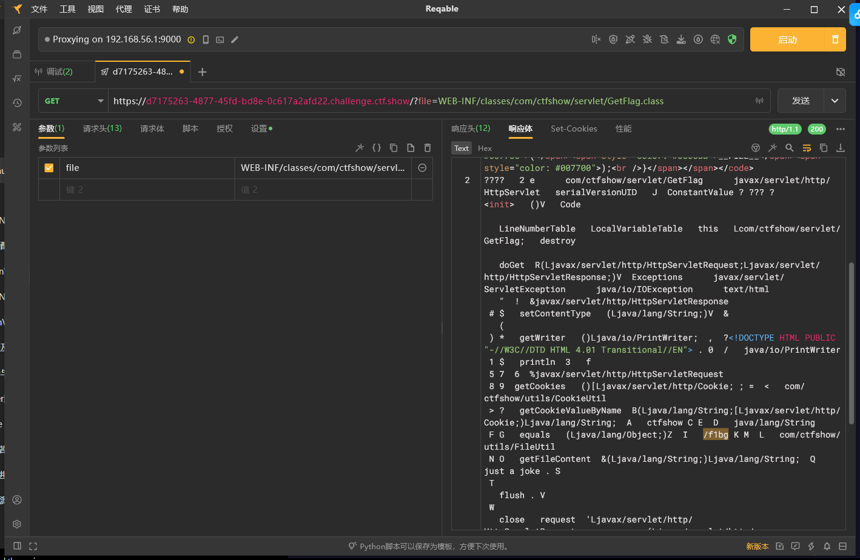Open the history clock icon in sidebar
Image resolution: width=860 pixels, height=560 pixels.
(x=17, y=103)
